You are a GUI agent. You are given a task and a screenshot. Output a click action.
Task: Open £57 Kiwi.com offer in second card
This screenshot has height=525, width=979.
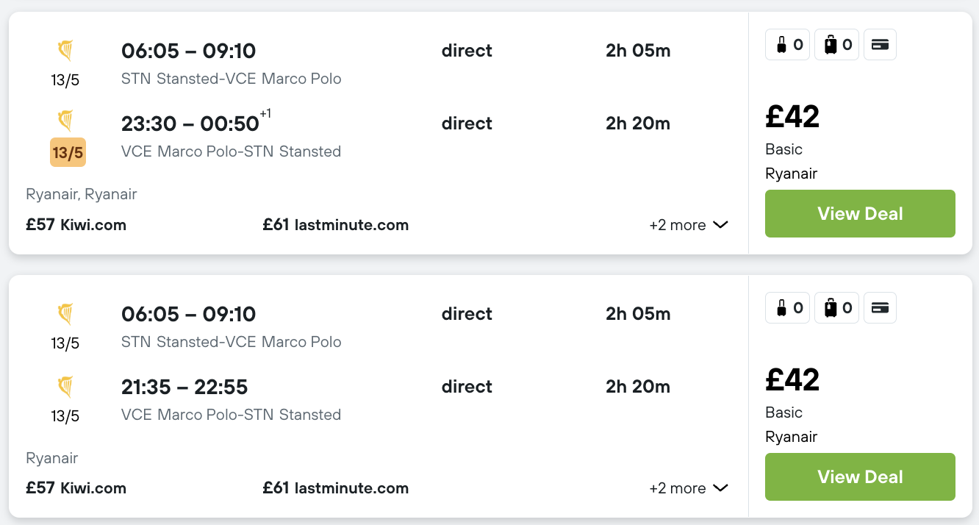click(76, 488)
